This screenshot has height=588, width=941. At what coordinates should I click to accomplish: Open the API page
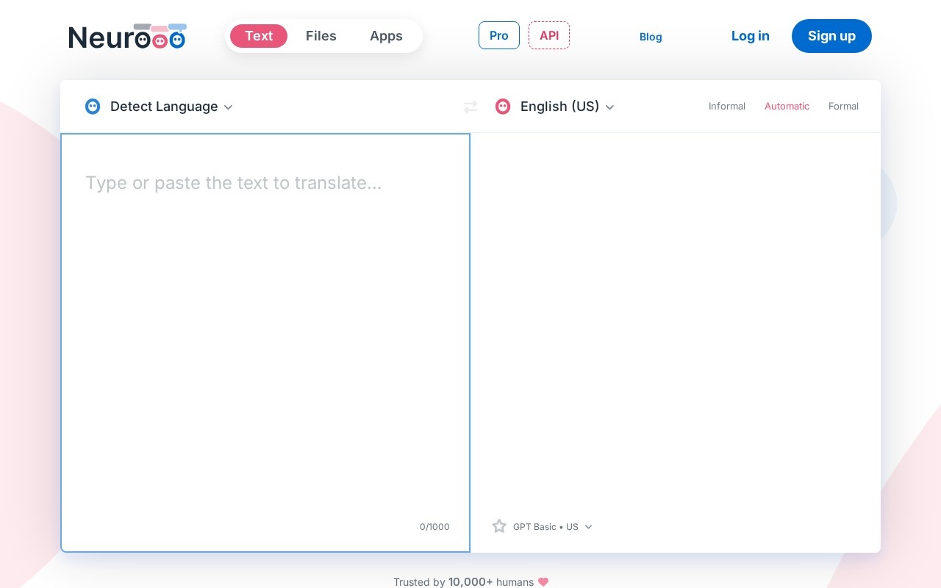pos(549,35)
